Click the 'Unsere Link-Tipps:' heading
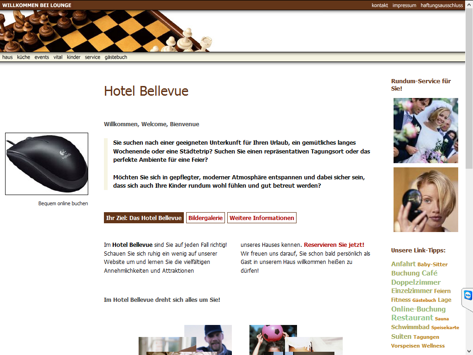This screenshot has height=355, width=473. click(x=418, y=250)
